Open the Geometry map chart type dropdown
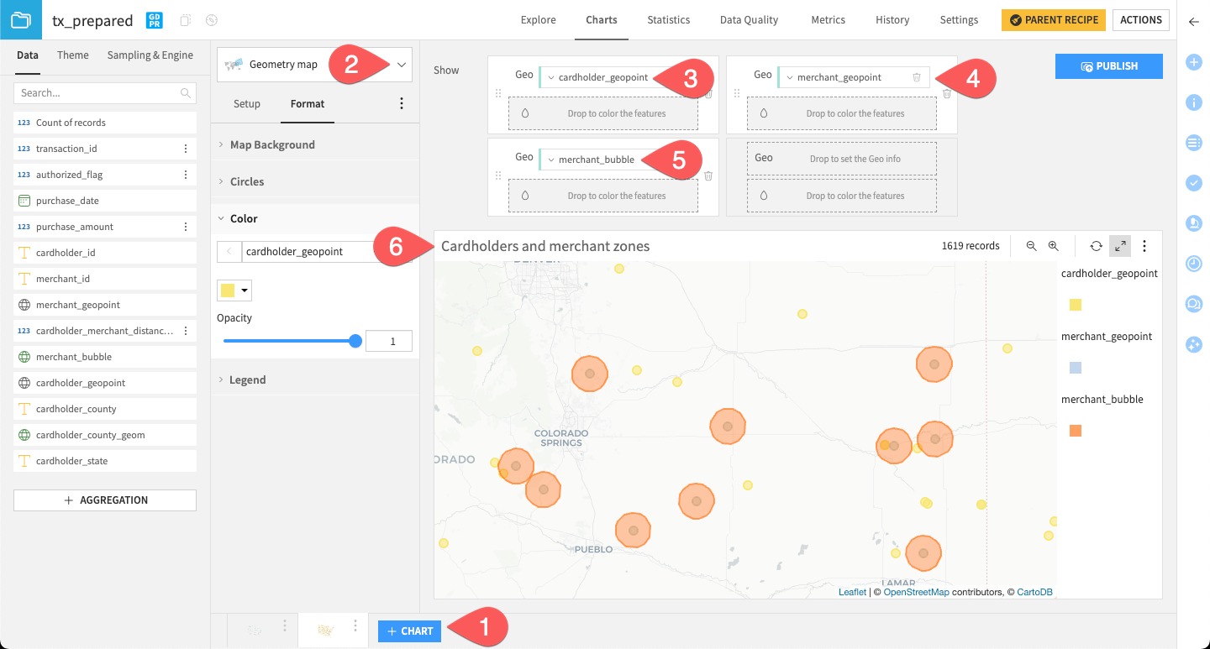This screenshot has width=1210, height=649. pyautogui.click(x=401, y=64)
